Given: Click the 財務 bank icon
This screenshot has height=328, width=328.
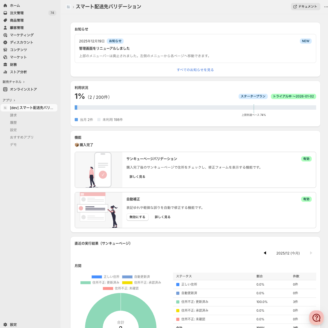Looking at the screenshot, I should [5, 65].
